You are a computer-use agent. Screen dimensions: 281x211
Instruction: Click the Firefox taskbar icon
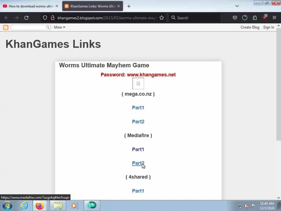coord(40,206)
